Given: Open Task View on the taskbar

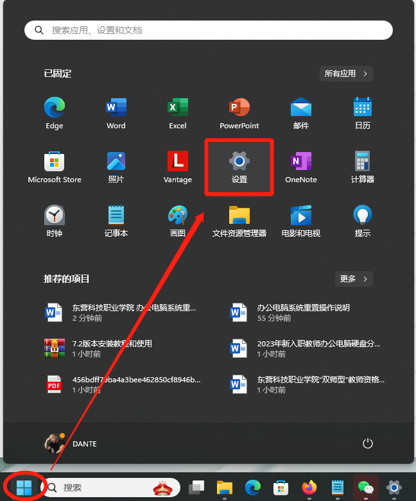Looking at the screenshot, I should (x=196, y=488).
